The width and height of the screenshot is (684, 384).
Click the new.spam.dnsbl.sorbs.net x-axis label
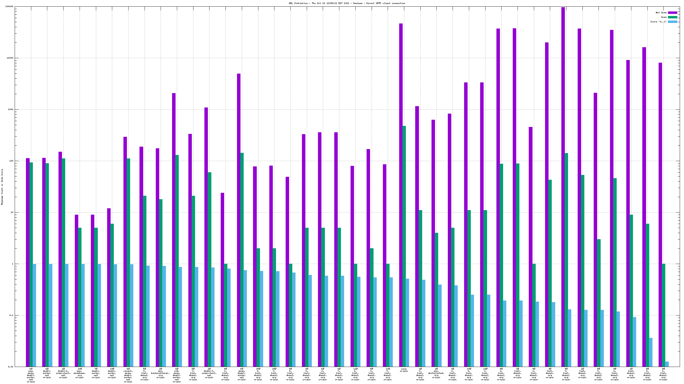pos(31,375)
